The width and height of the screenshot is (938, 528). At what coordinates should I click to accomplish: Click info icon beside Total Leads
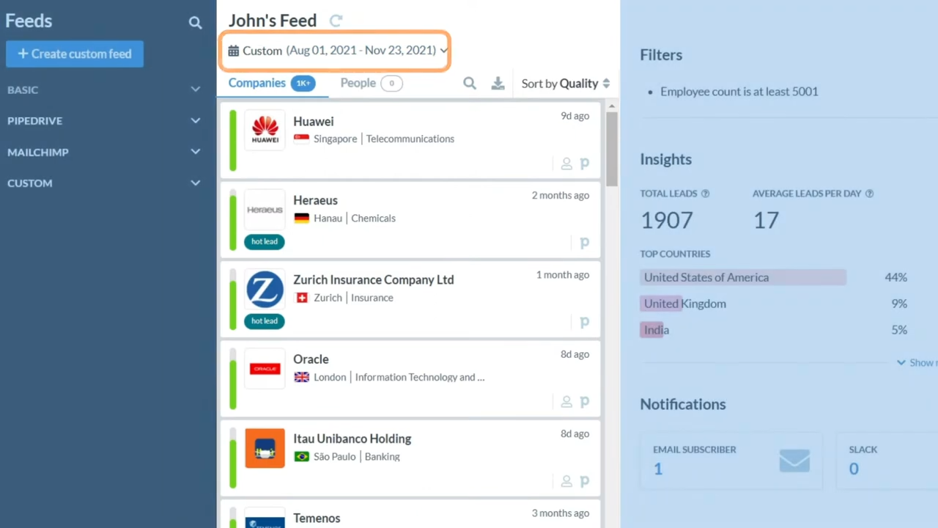[x=706, y=194]
